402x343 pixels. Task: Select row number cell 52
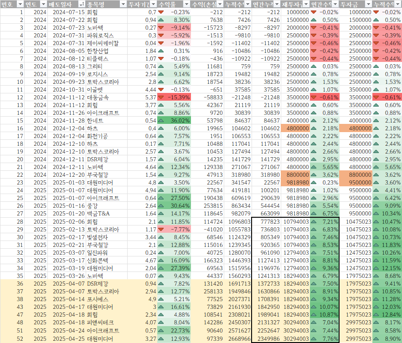tap(12, 338)
